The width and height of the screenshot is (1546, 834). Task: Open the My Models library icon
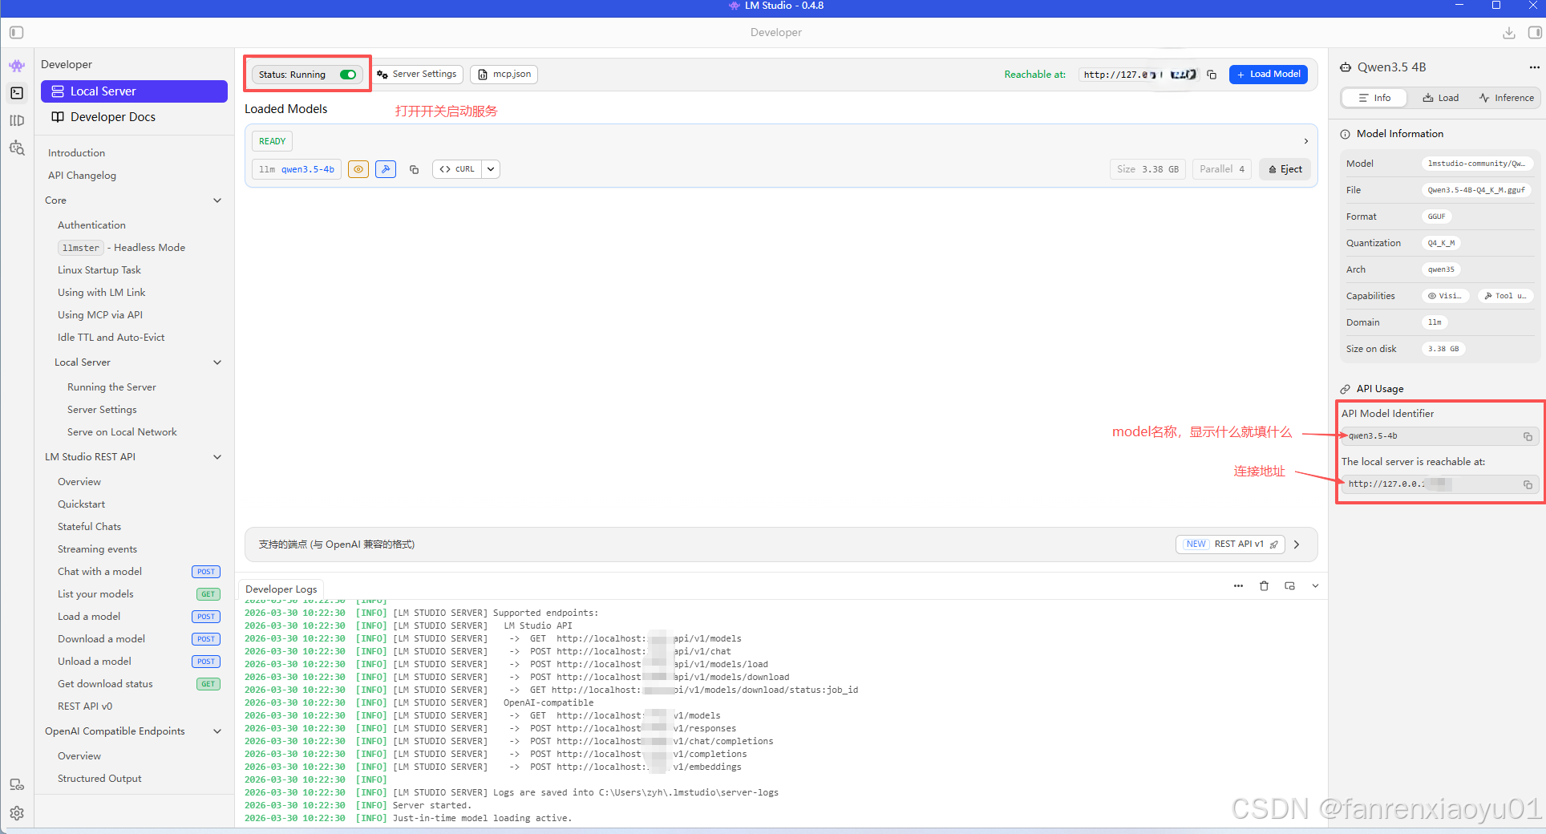17,120
